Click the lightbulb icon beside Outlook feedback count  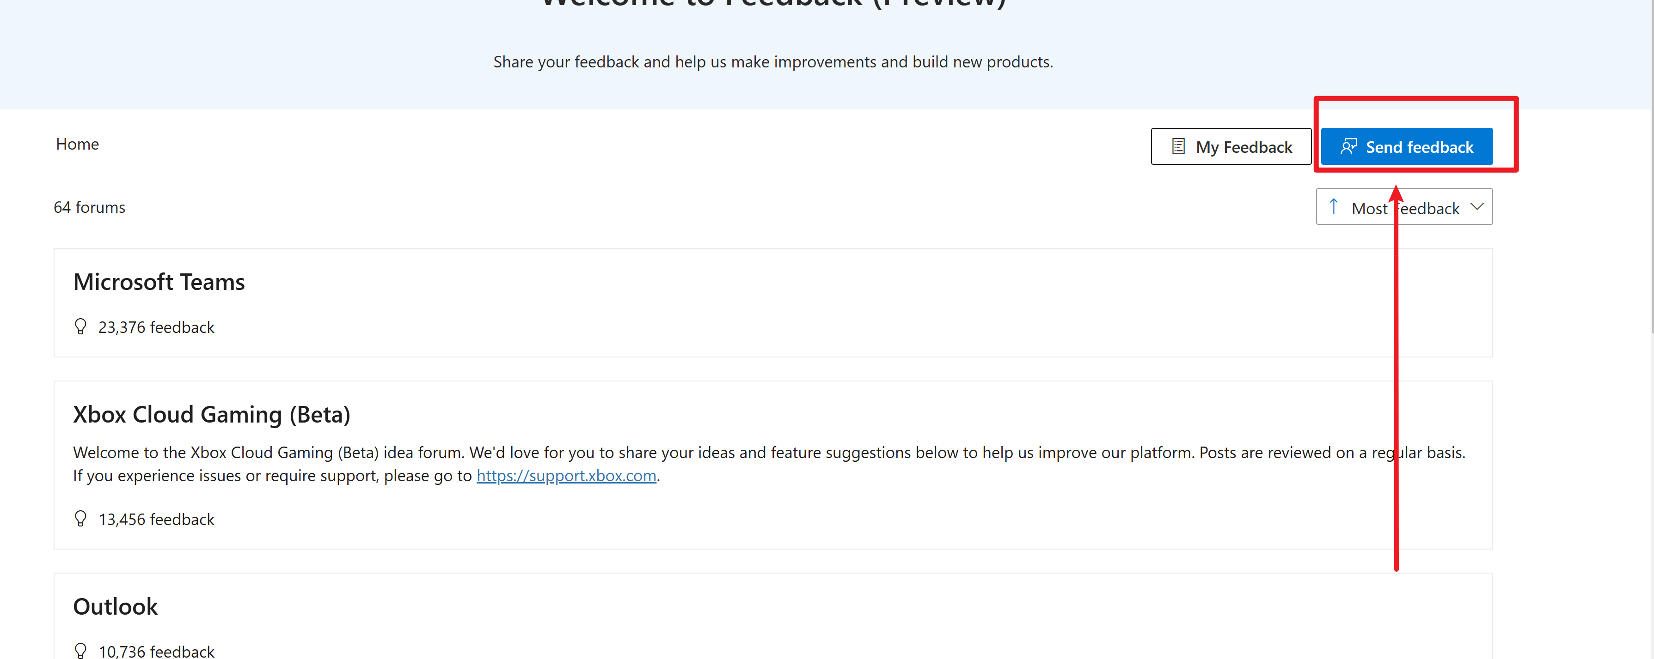point(80,650)
